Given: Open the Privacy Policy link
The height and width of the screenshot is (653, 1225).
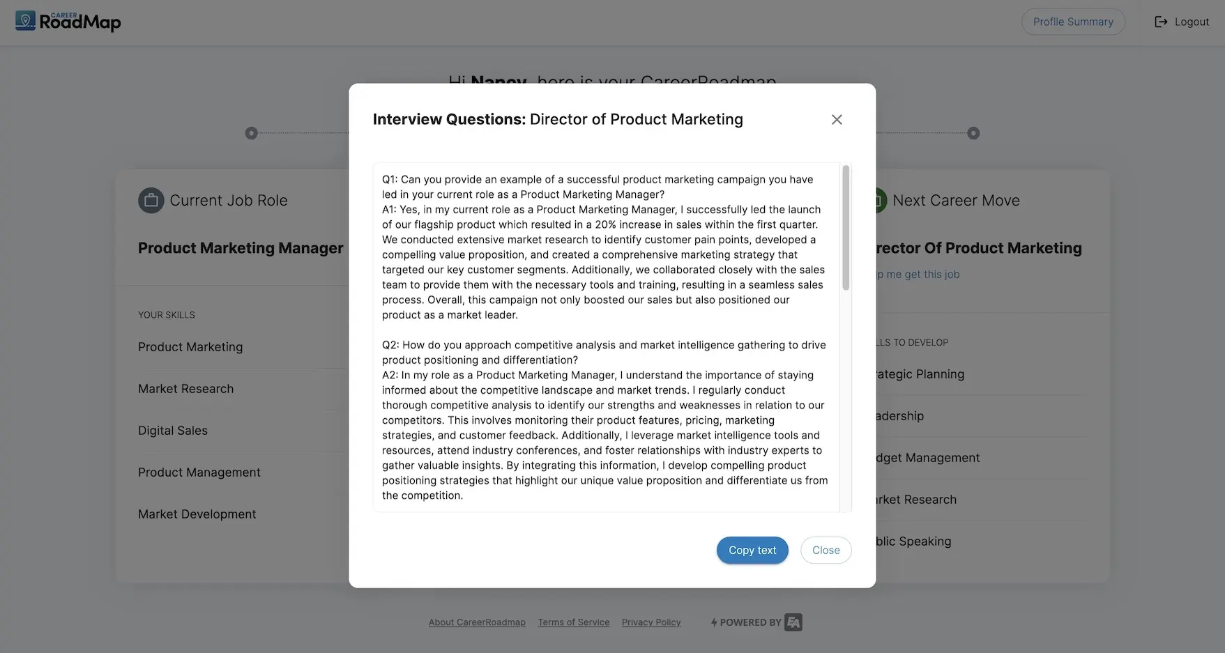Looking at the screenshot, I should (650, 622).
